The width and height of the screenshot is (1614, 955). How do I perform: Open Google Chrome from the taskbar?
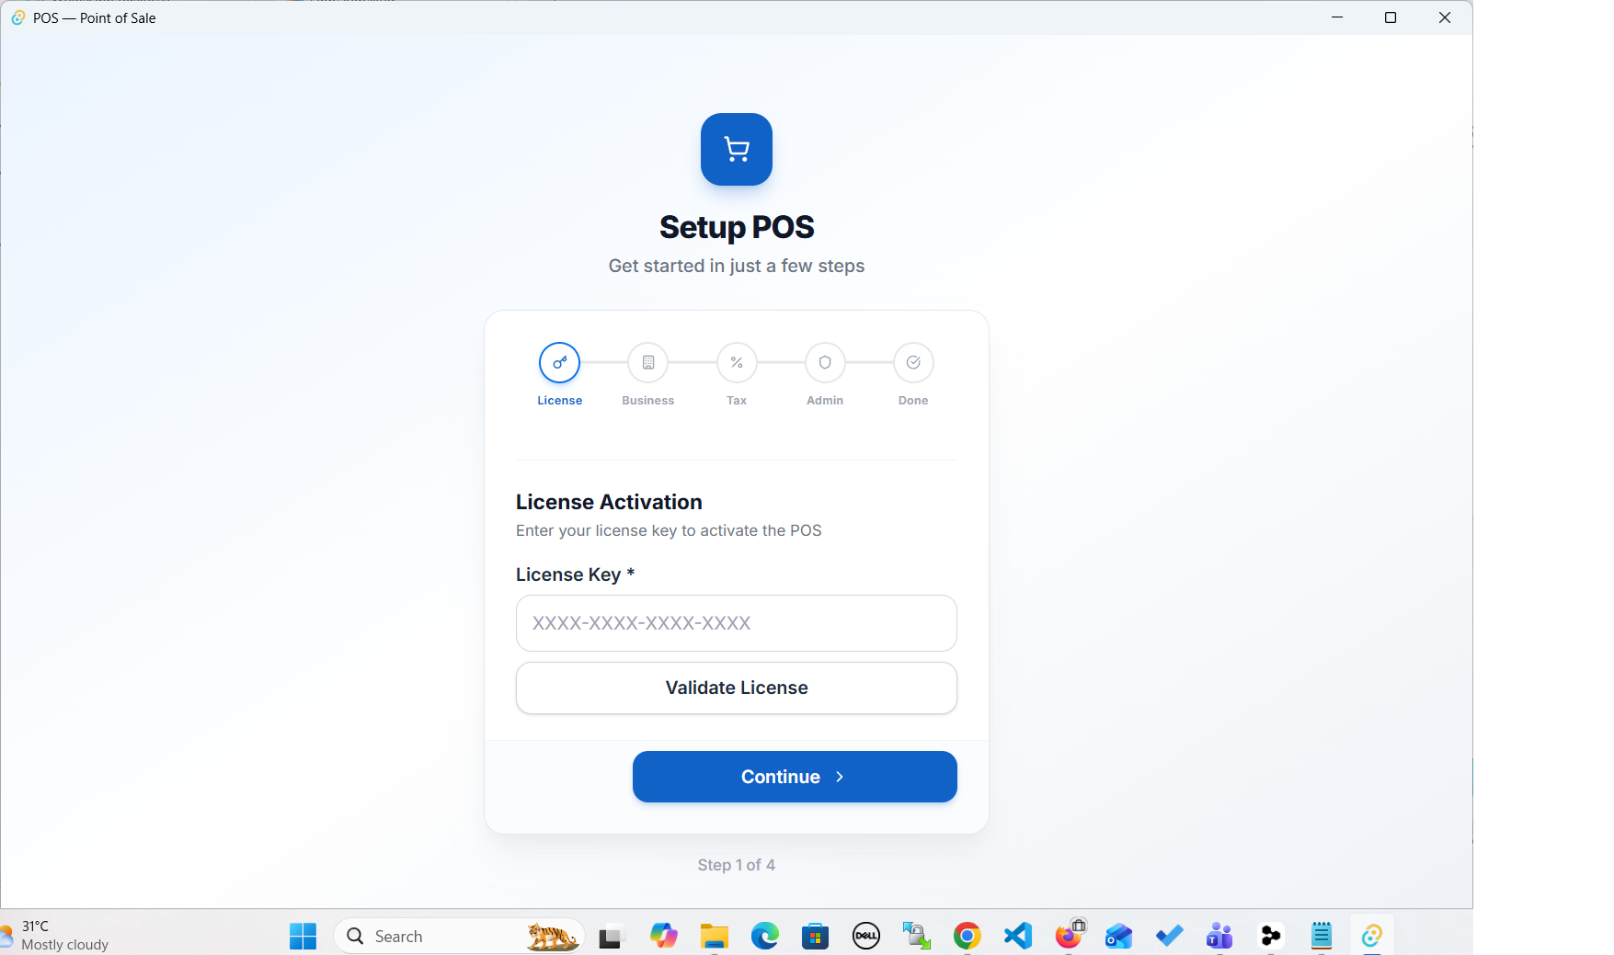(x=967, y=937)
